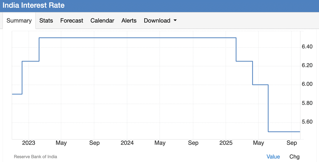The image size is (319, 162).
Task: Switch chart to Chg view
Action: click(x=294, y=157)
